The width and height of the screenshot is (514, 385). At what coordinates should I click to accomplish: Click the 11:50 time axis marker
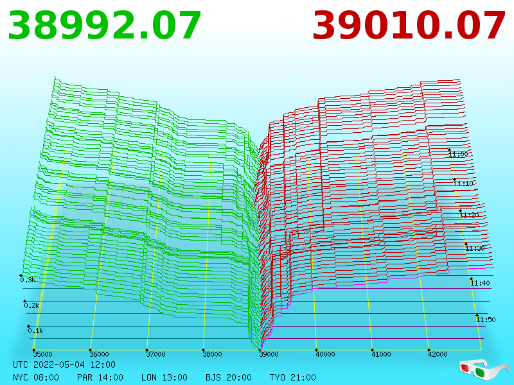point(486,320)
